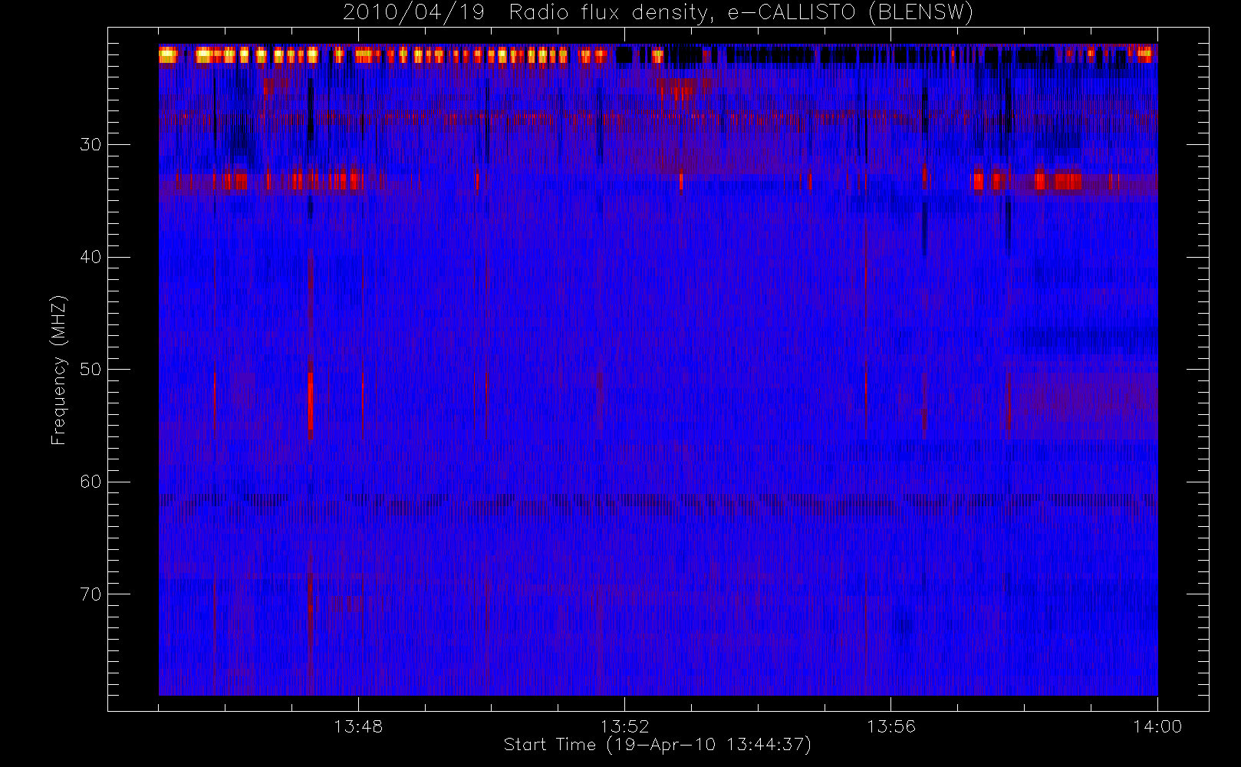Click the 60 frequency tick label
This screenshot has width=1241, height=767.
(91, 482)
